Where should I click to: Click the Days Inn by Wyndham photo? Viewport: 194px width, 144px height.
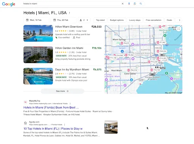[38, 76]
